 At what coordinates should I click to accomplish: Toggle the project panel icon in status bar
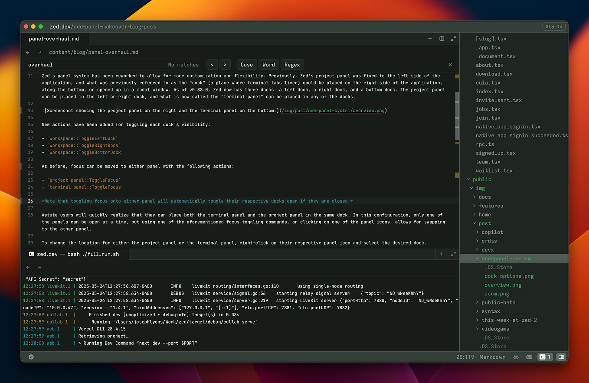[561, 357]
